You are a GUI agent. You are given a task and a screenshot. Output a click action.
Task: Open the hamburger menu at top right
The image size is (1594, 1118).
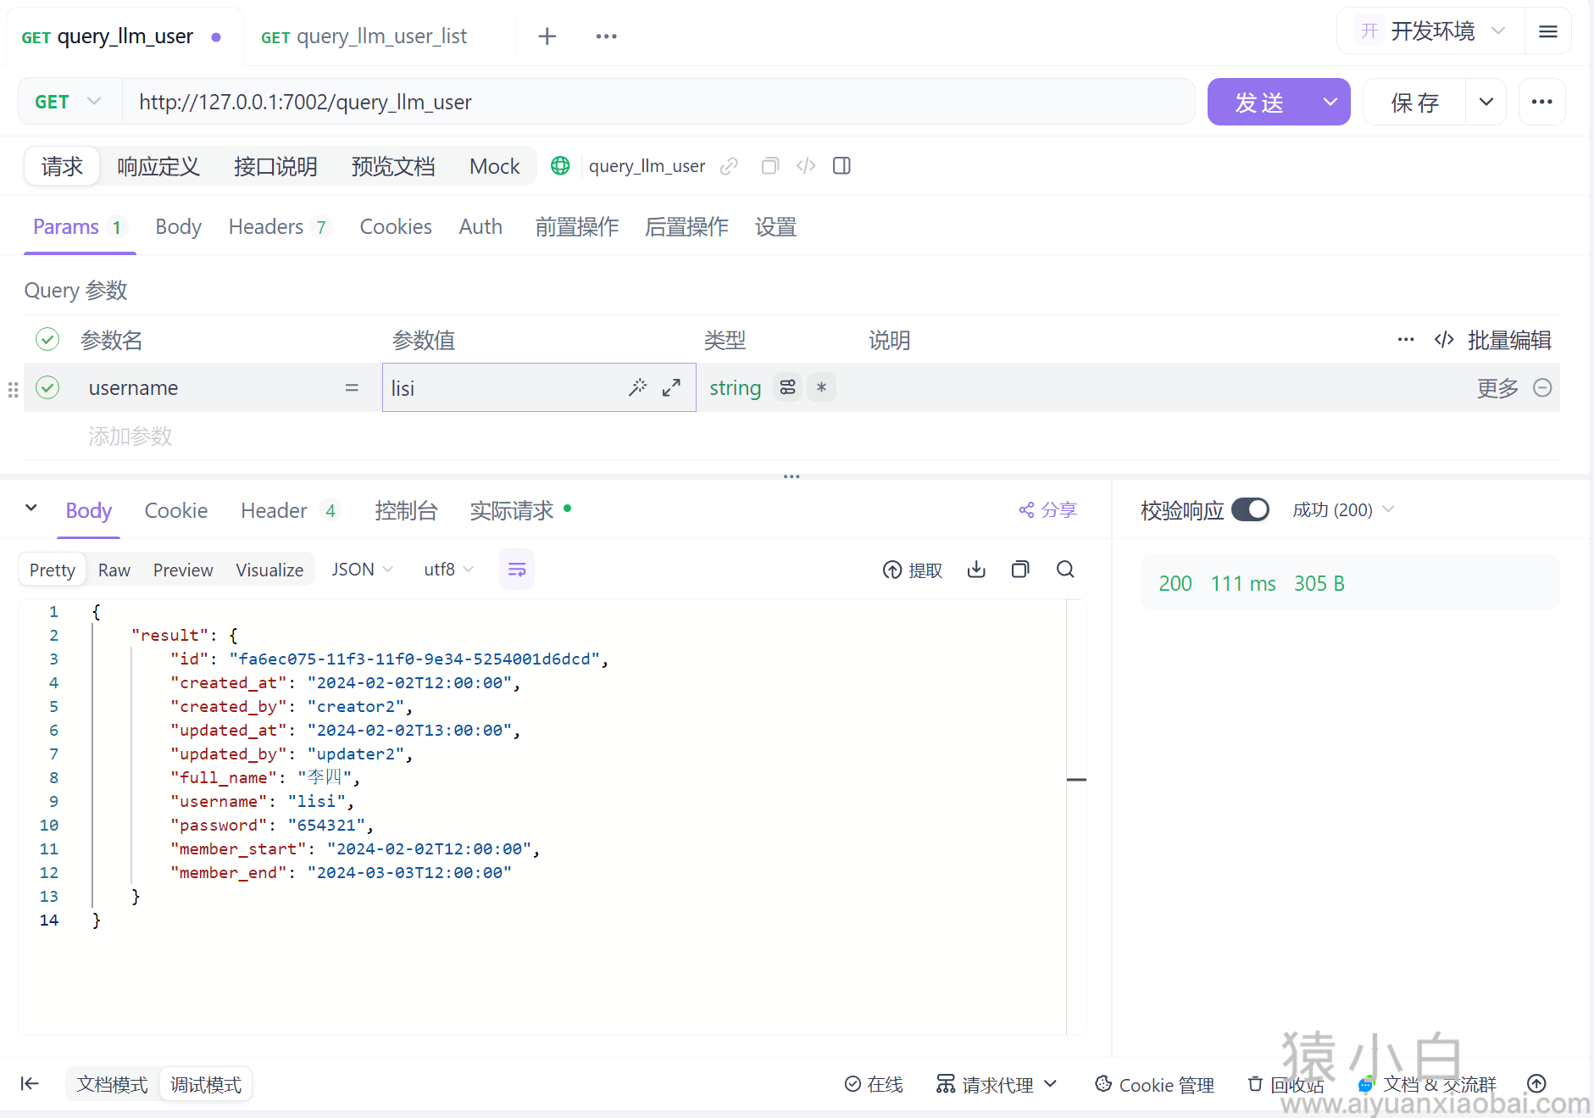click(1547, 31)
